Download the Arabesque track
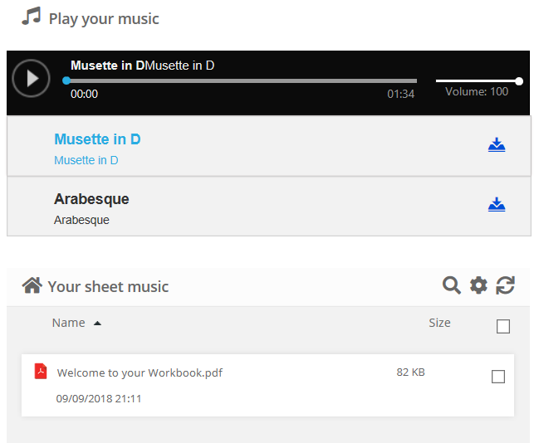This screenshot has width=539, height=443. [x=497, y=205]
